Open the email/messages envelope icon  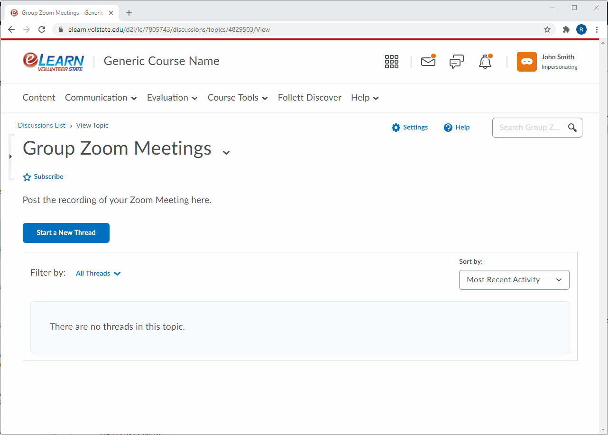(x=428, y=62)
